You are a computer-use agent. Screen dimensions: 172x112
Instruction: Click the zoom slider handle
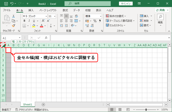point(146,109)
